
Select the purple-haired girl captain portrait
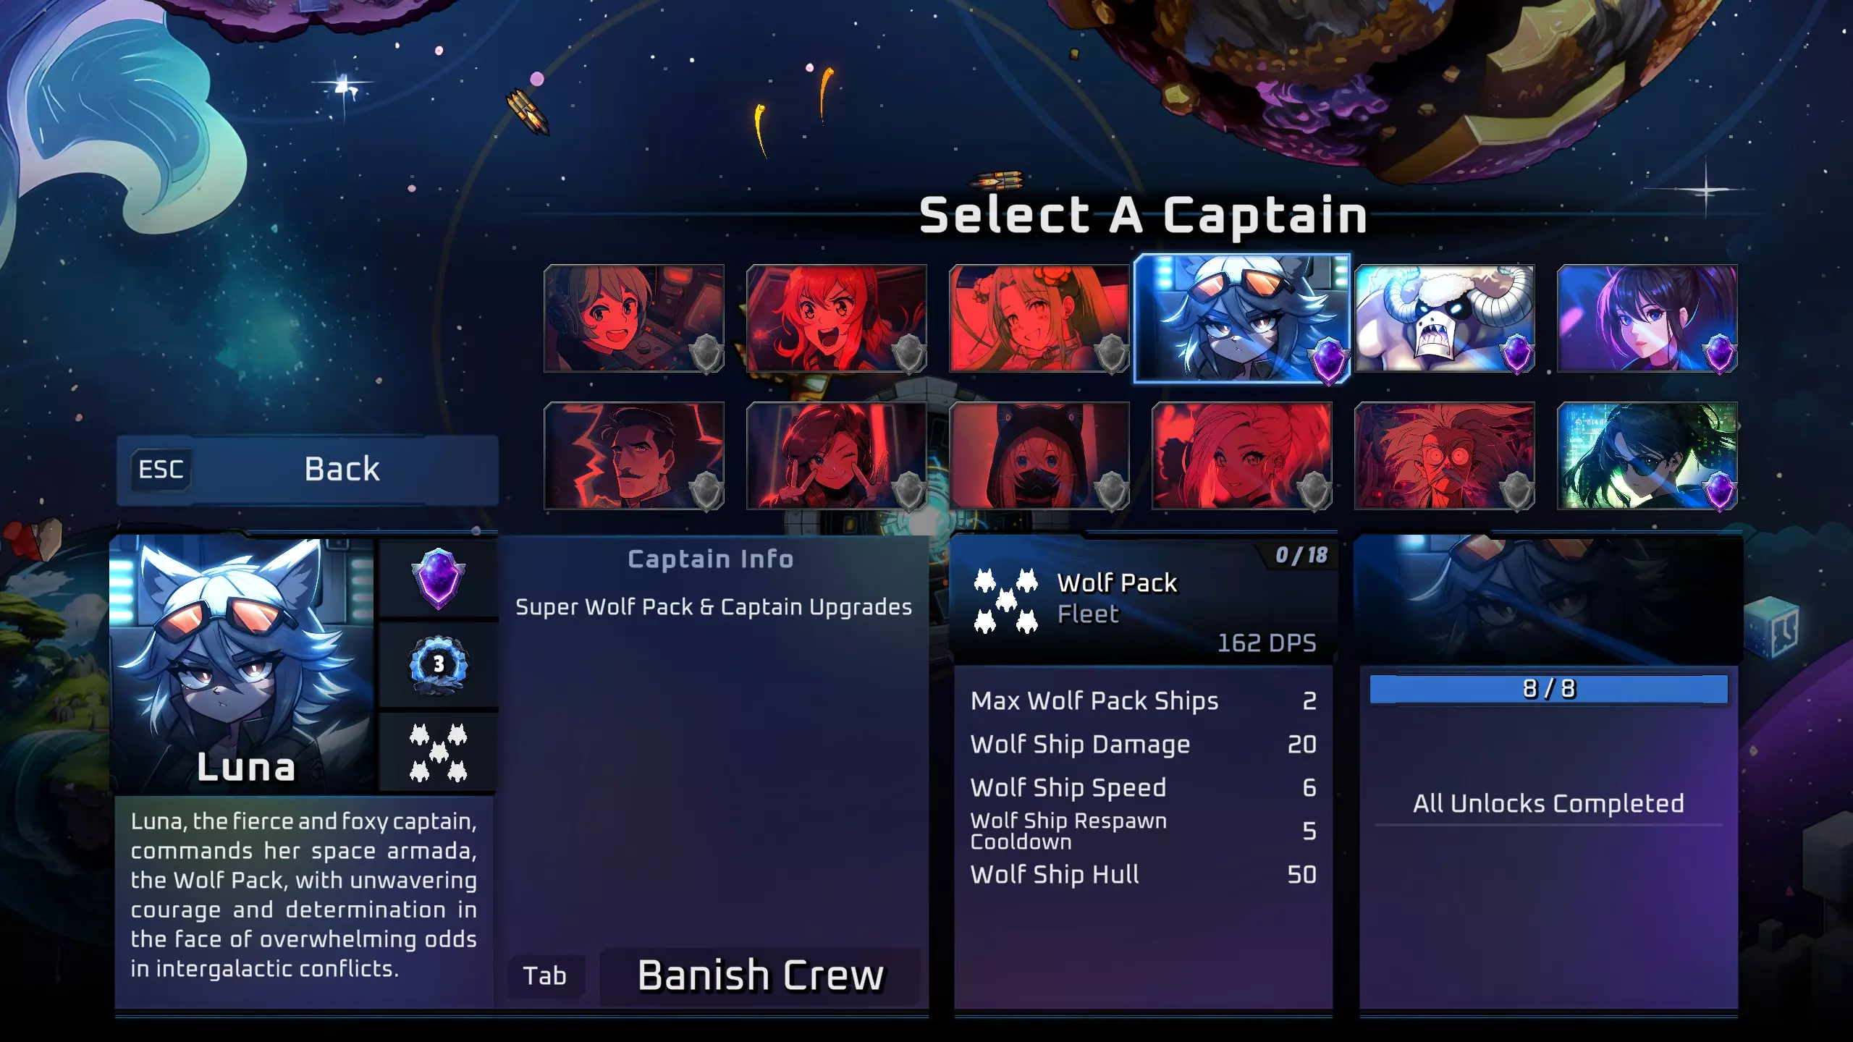pyautogui.click(x=1647, y=318)
